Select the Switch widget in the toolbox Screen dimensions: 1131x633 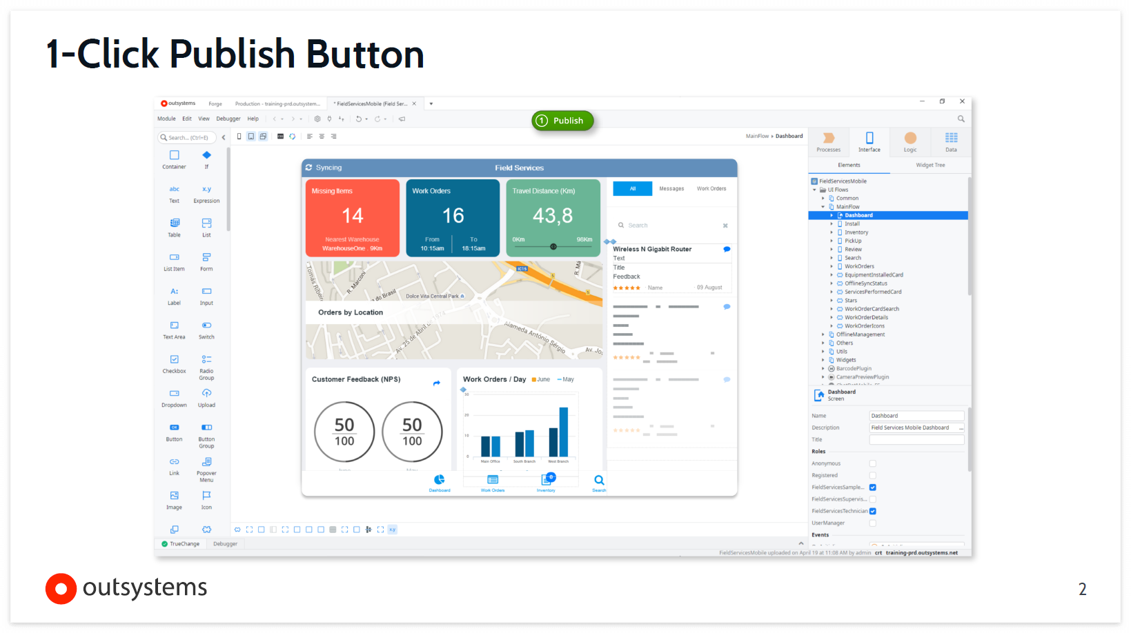click(x=206, y=330)
